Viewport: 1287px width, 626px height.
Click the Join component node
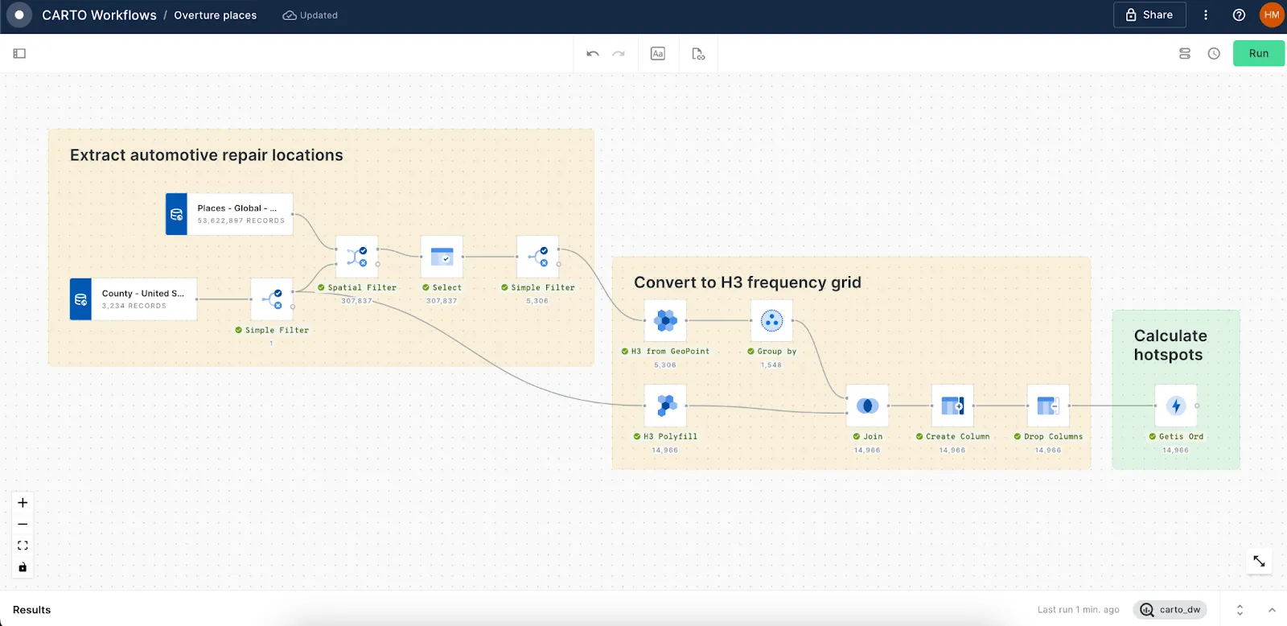[x=867, y=406]
